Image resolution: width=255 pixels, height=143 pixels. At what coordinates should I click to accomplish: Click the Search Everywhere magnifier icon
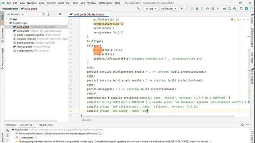pos(241,9)
